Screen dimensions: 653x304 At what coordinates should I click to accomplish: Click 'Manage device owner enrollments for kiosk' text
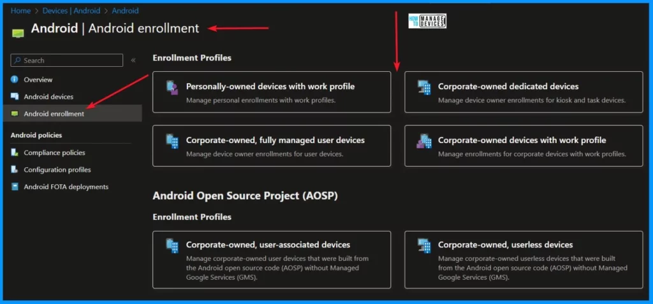click(503, 100)
